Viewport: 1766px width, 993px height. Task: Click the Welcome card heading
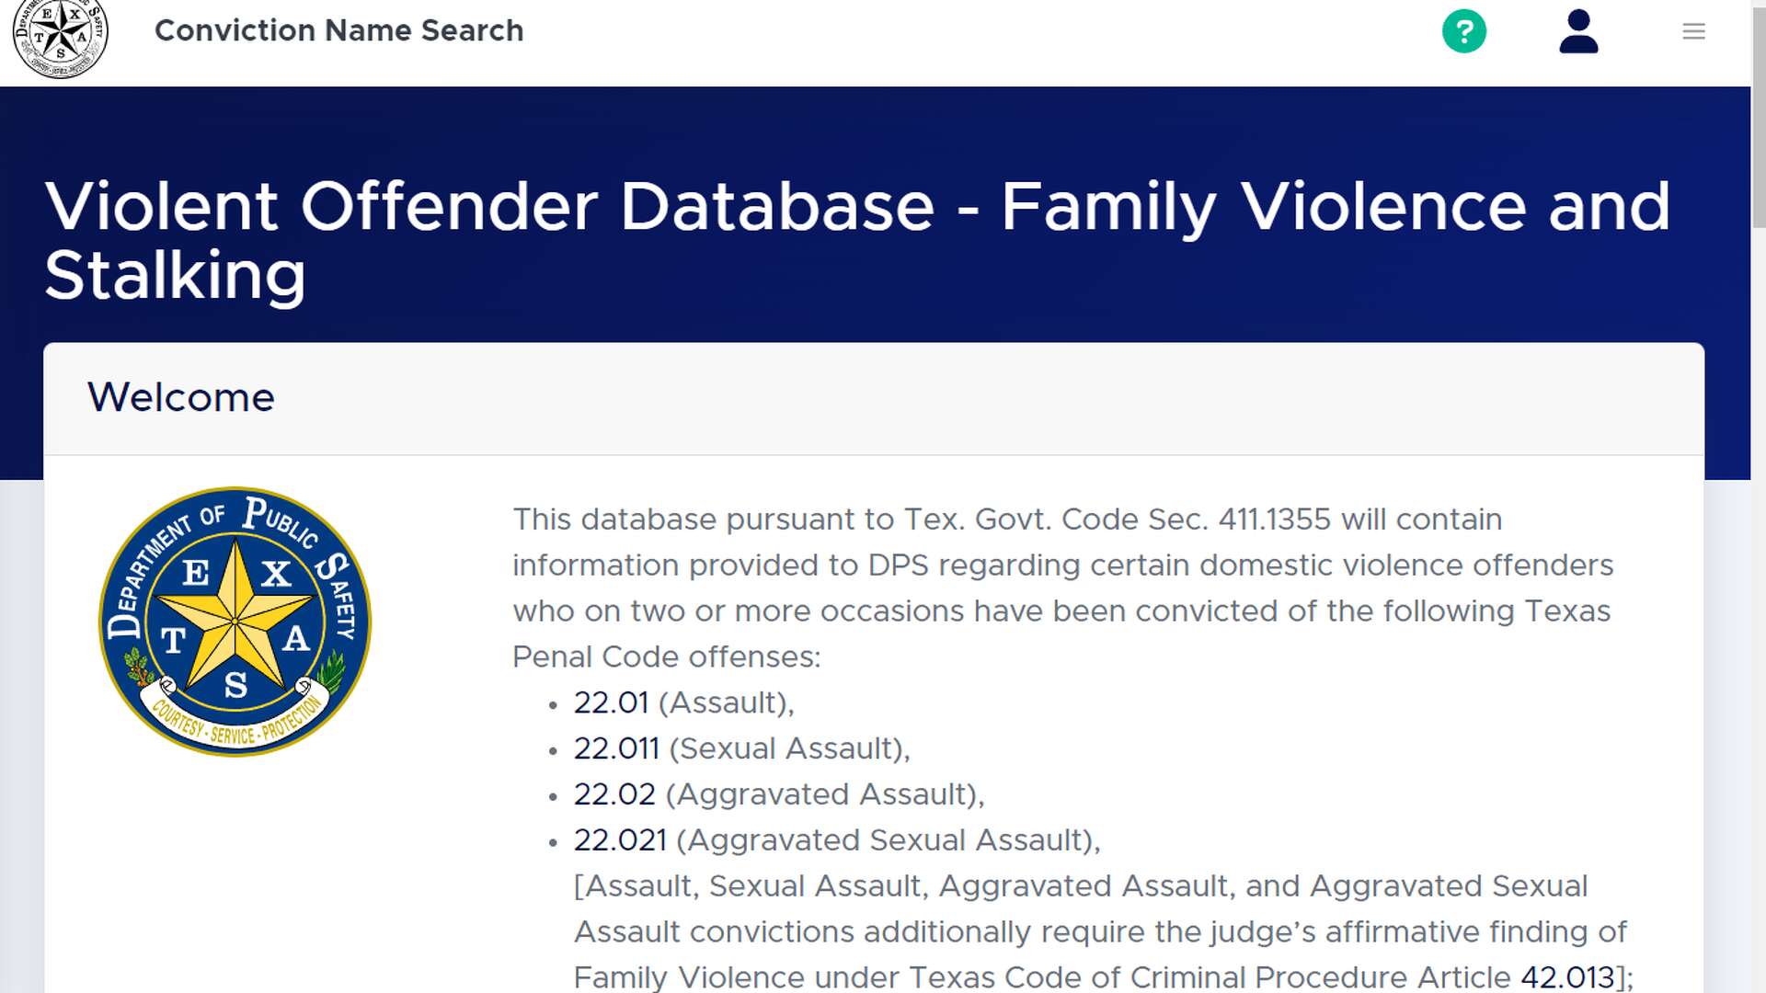(181, 397)
